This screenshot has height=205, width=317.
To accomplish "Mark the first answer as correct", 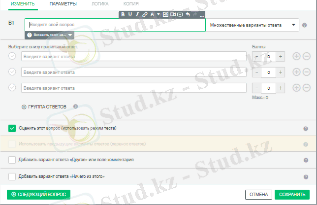I will pos(12,56).
